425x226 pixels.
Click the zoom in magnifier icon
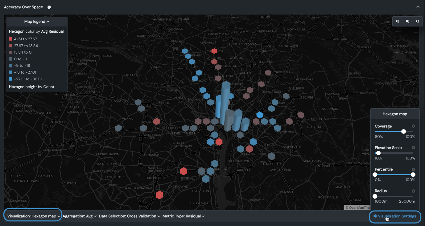398,22
